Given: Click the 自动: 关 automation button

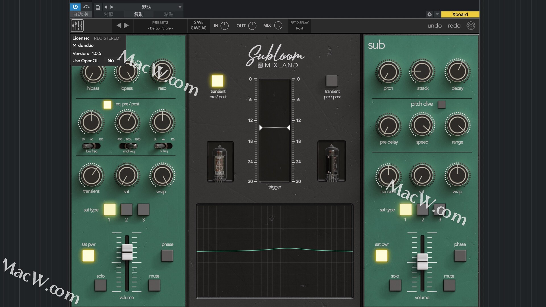Looking at the screenshot, I should (x=81, y=14).
